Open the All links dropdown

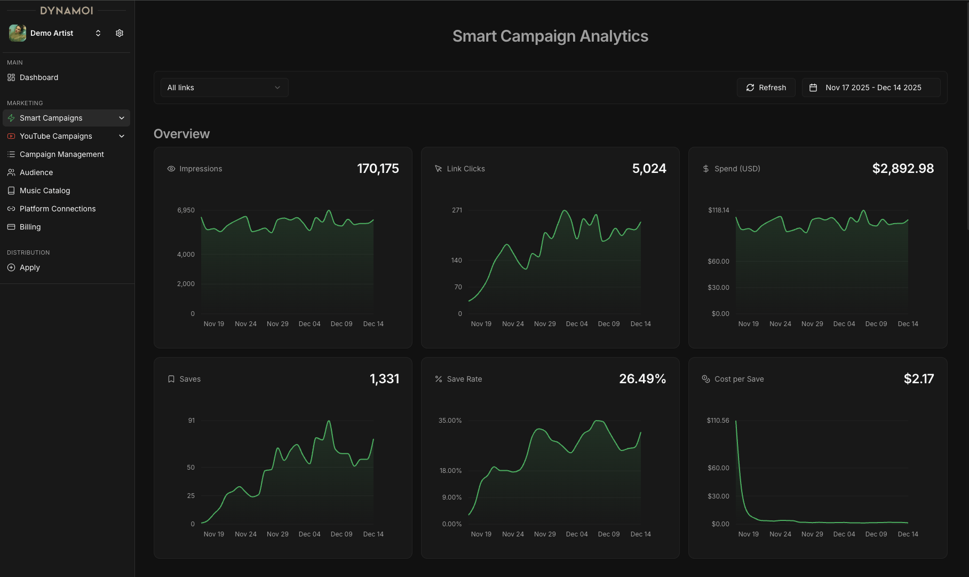[224, 87]
